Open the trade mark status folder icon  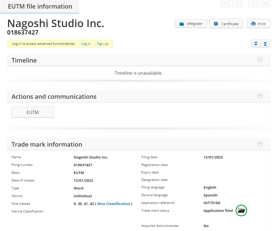[241, 211]
